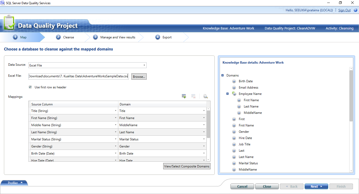Image resolution: width=359 pixels, height=194 pixels.
Task: Select the Hire Date domain label in tree
Action: coord(245,138)
